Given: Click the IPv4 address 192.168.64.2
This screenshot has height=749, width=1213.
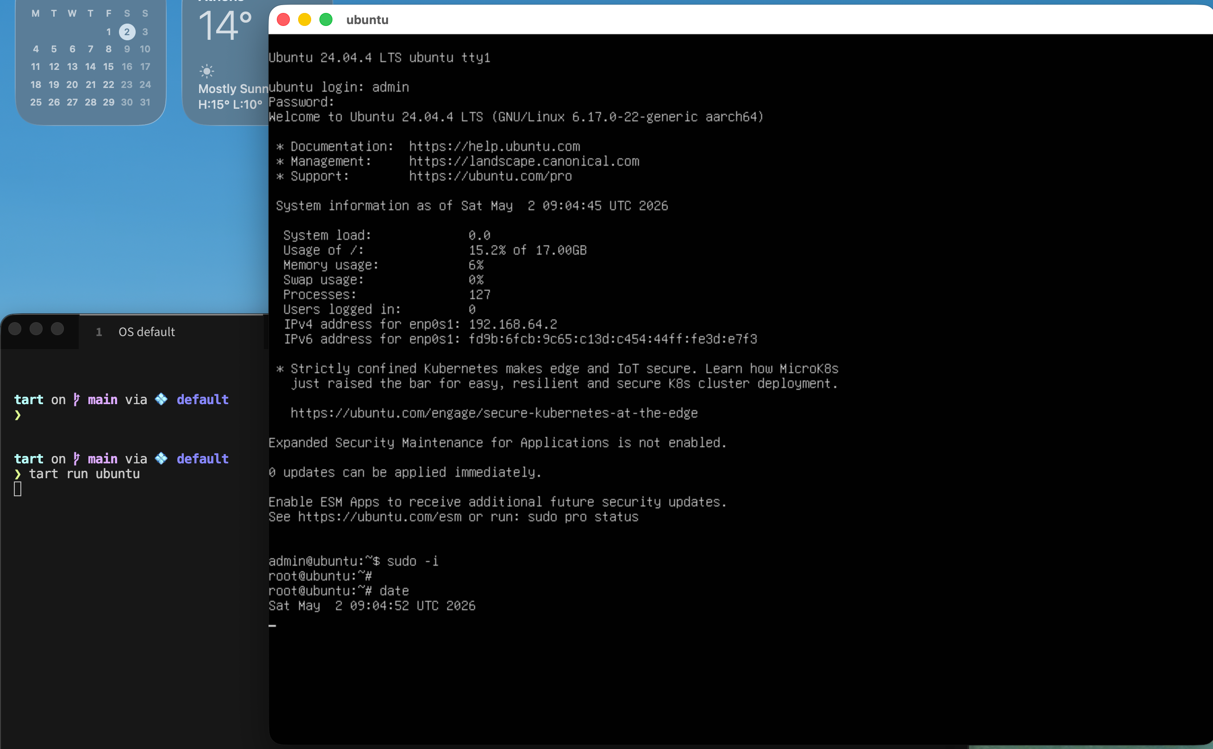Looking at the screenshot, I should pyautogui.click(x=513, y=325).
